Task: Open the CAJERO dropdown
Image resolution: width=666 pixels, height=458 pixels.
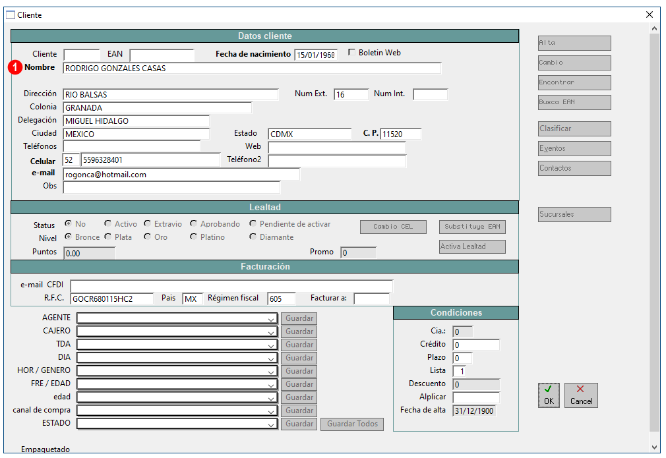Action: (x=177, y=331)
